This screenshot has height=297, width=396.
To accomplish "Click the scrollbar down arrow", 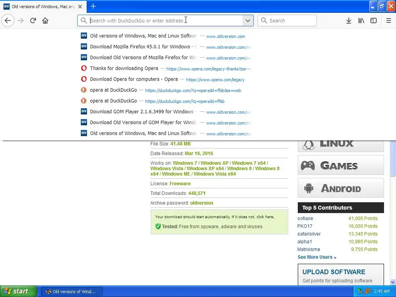I will pyautogui.click(x=393, y=282).
